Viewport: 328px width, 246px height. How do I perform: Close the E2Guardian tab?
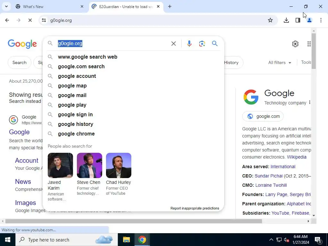click(x=158, y=6)
